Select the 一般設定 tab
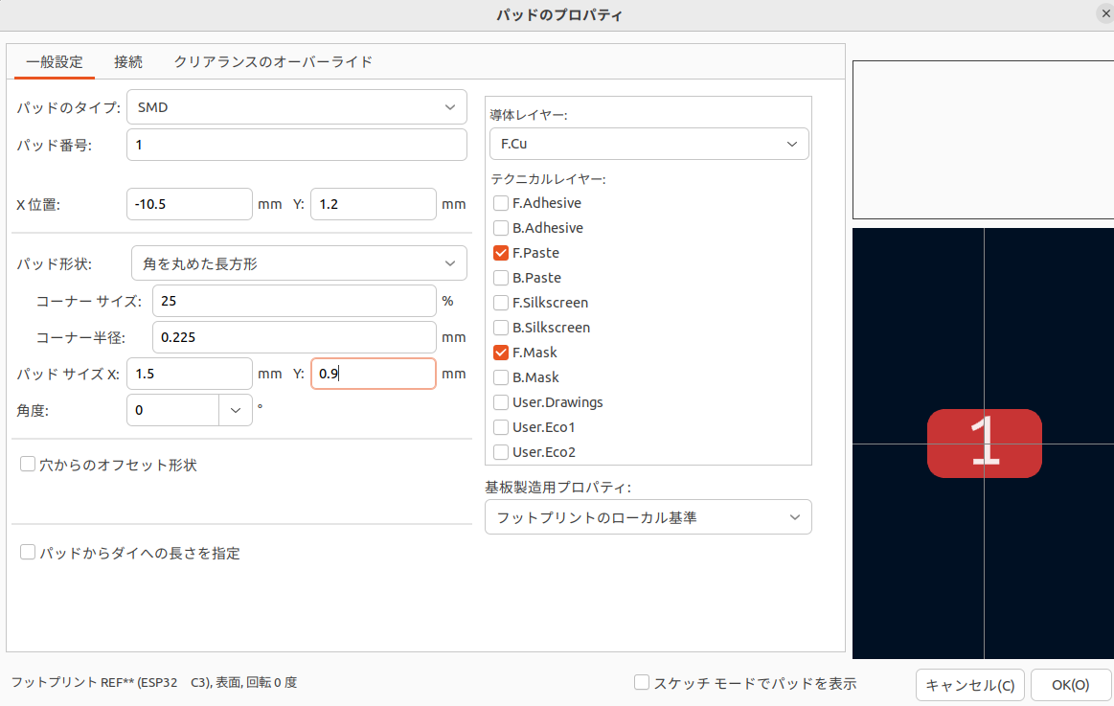Viewport: 1114px width, 706px height. click(x=55, y=61)
